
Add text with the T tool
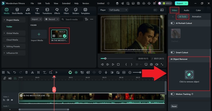44,72
